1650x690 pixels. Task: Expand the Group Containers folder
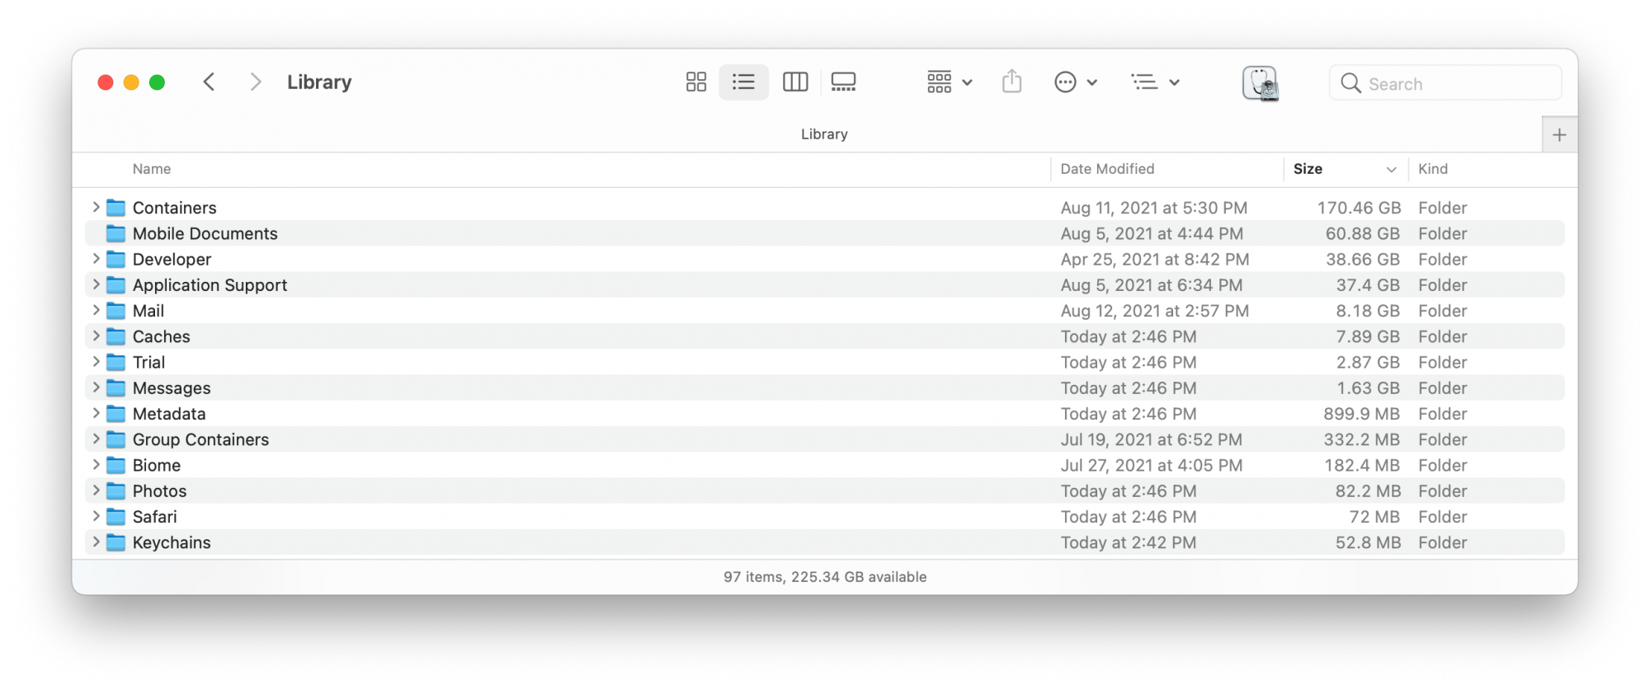tap(96, 439)
